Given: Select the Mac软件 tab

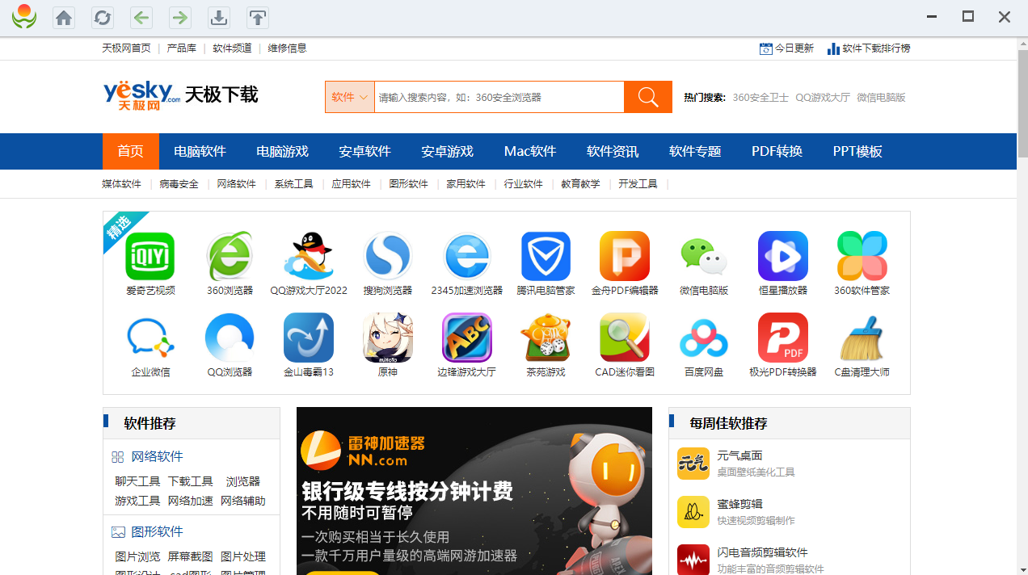Looking at the screenshot, I should (x=530, y=152).
